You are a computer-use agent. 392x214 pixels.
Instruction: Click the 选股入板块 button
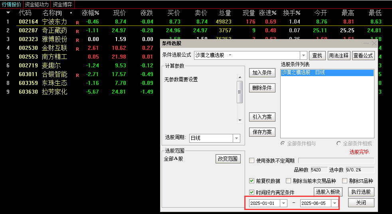(x=328, y=192)
